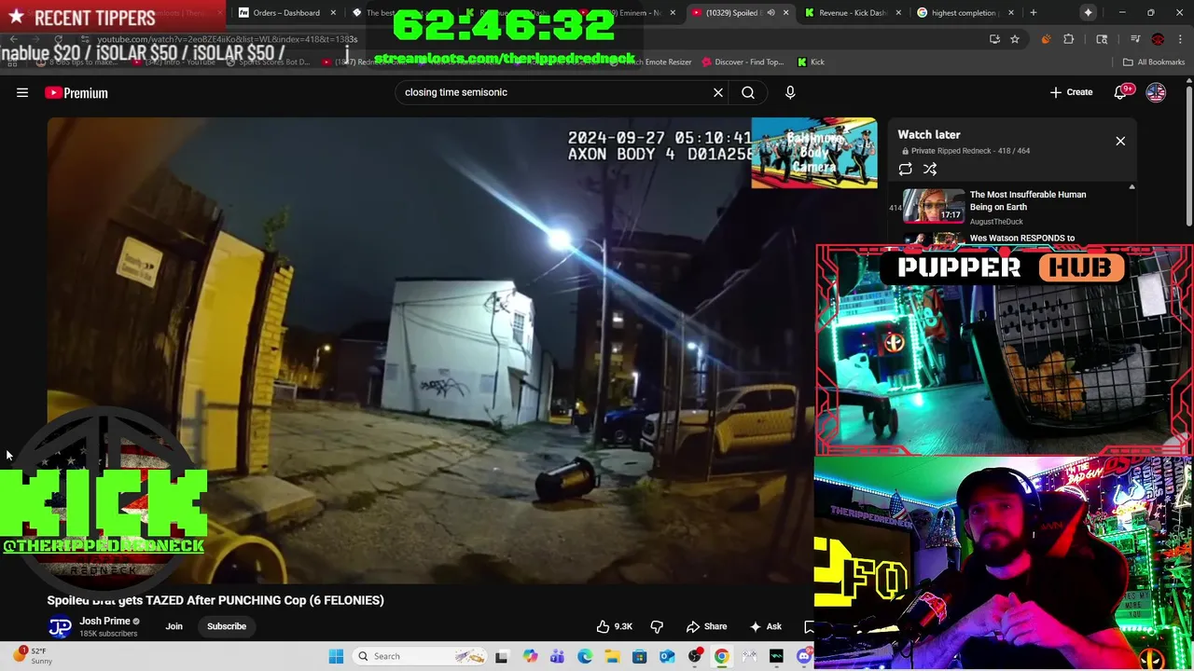Close the Watch later playlist panel
The width and height of the screenshot is (1194, 671).
point(1120,141)
